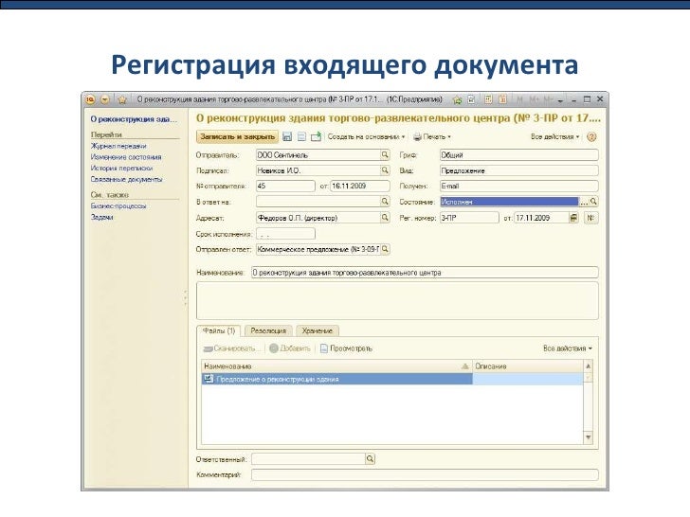The image size is (690, 517).
Task: Open Состояние lookup magnifier icon
Action: pos(593,202)
